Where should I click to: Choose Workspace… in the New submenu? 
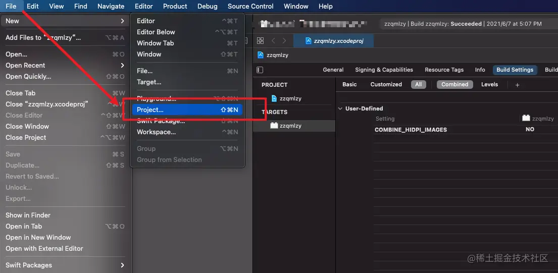(187, 132)
